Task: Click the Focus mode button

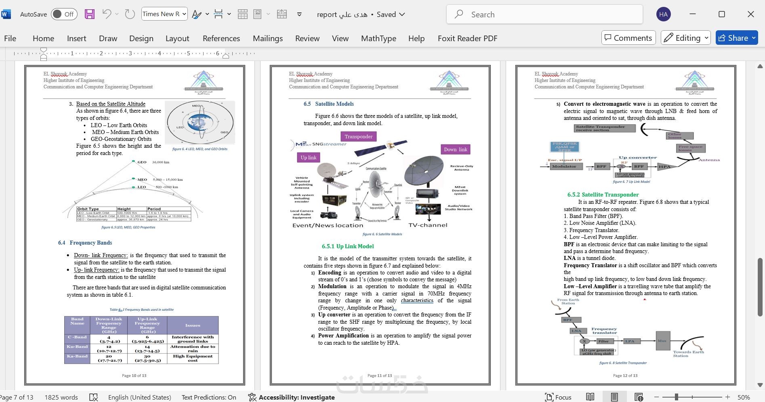Action: click(x=558, y=397)
